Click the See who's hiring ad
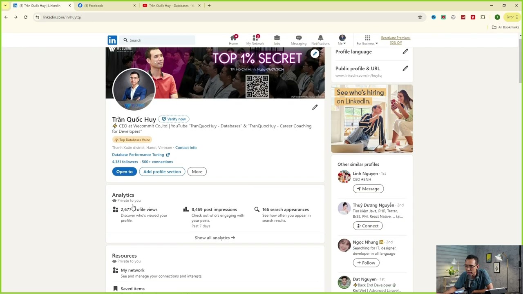 [x=372, y=118]
